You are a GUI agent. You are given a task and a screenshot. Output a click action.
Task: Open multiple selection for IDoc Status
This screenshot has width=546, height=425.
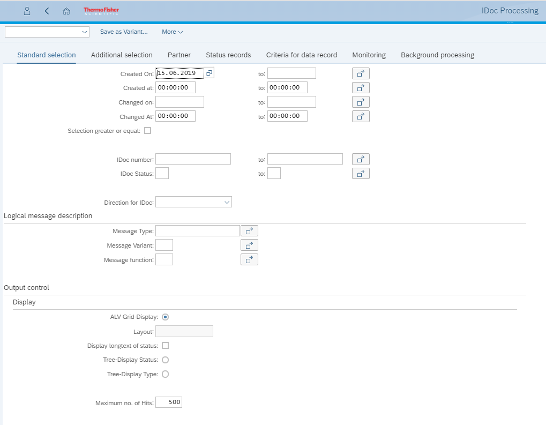pyautogui.click(x=361, y=173)
